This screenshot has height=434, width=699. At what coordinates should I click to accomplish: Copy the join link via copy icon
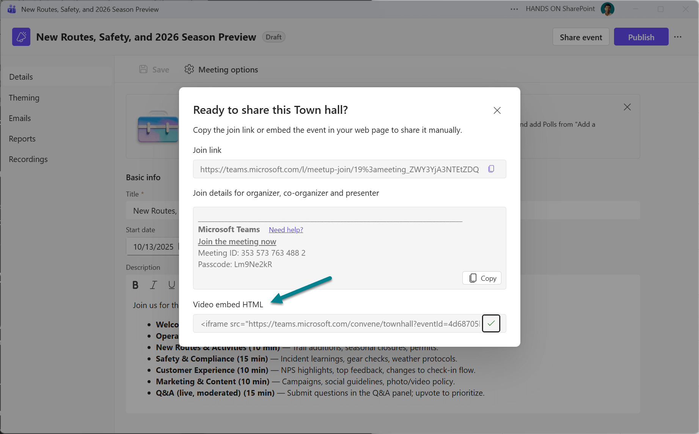(491, 169)
